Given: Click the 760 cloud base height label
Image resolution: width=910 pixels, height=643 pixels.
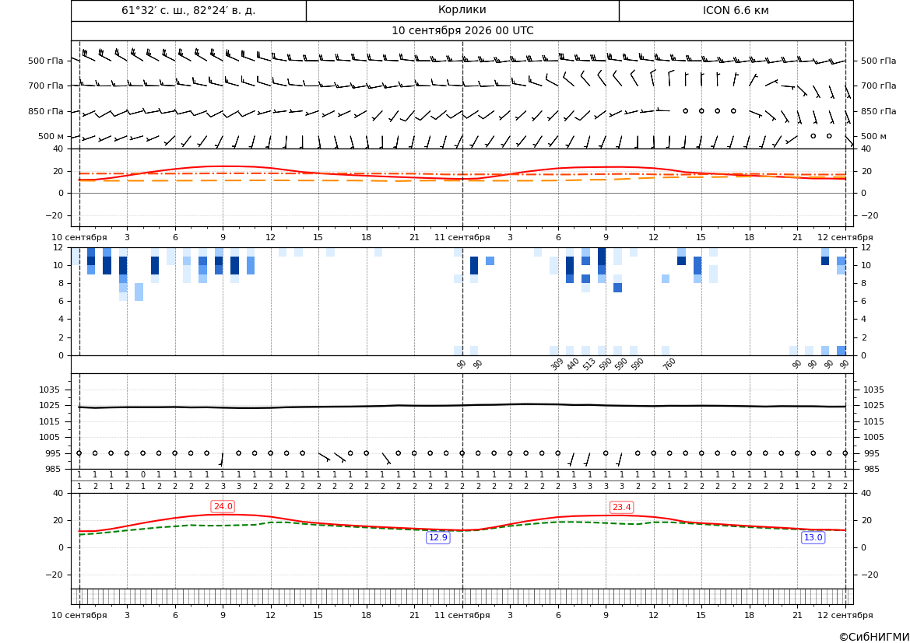Looking at the screenshot, I should pyautogui.click(x=669, y=364).
